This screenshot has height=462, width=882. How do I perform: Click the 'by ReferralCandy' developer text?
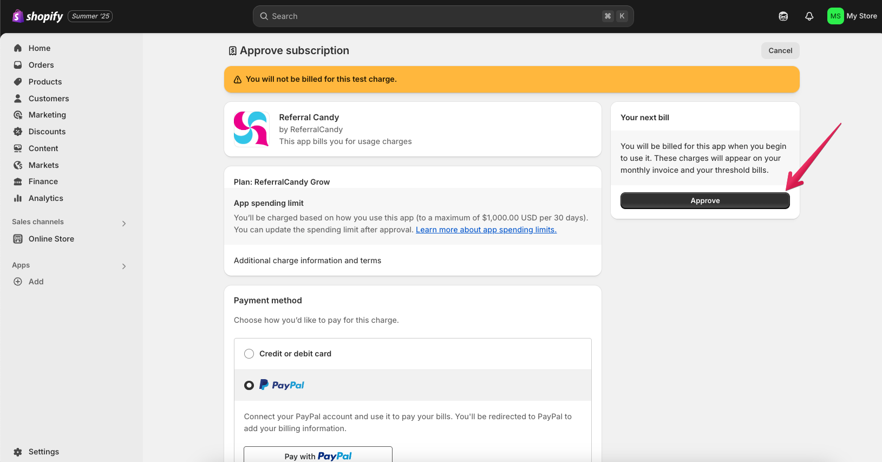311,129
